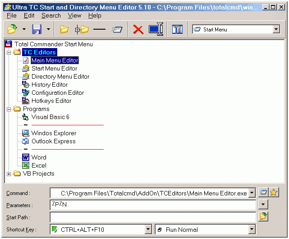The height and width of the screenshot is (239, 289).
Task: Click the star favorites button beside Command
Action: (274, 193)
